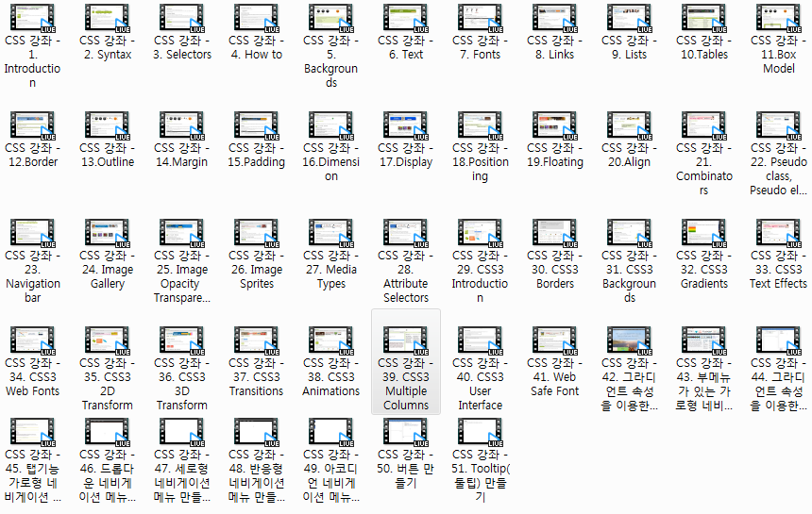
Task: Select the CSS 강좌 2. Syntax video icon
Action: [108, 18]
